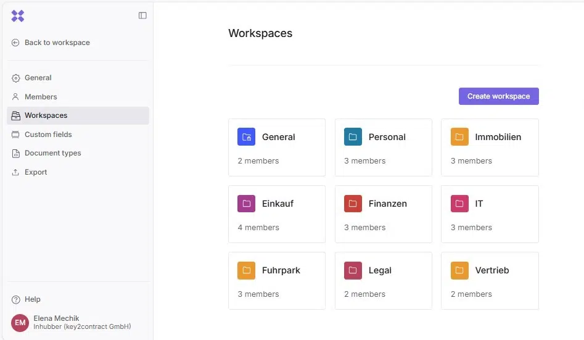The height and width of the screenshot is (340, 584).
Task: Click the EM user avatar
Action: pos(20,323)
